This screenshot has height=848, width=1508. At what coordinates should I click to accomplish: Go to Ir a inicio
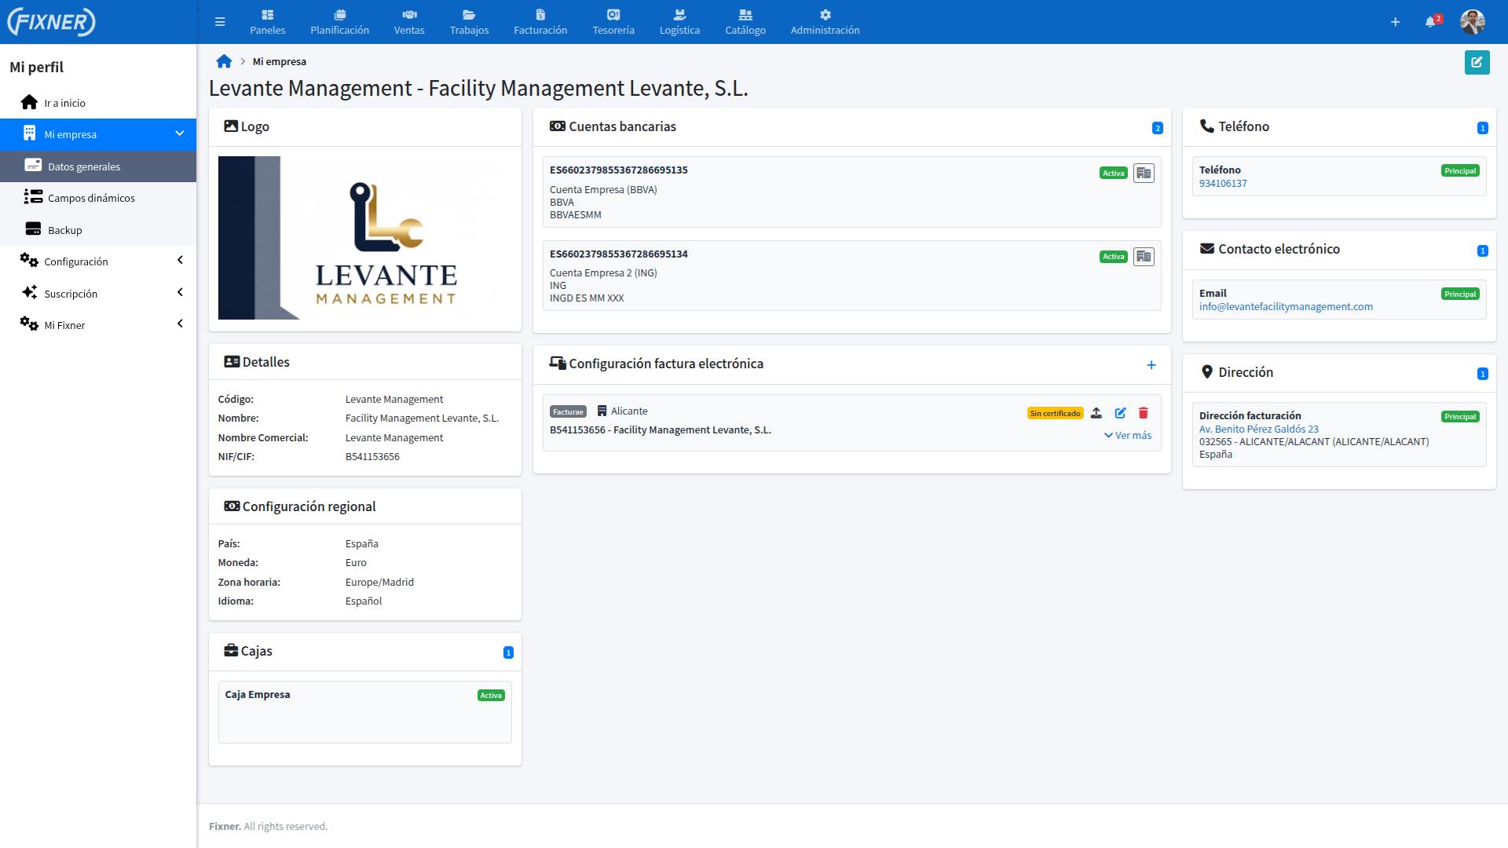[98, 103]
